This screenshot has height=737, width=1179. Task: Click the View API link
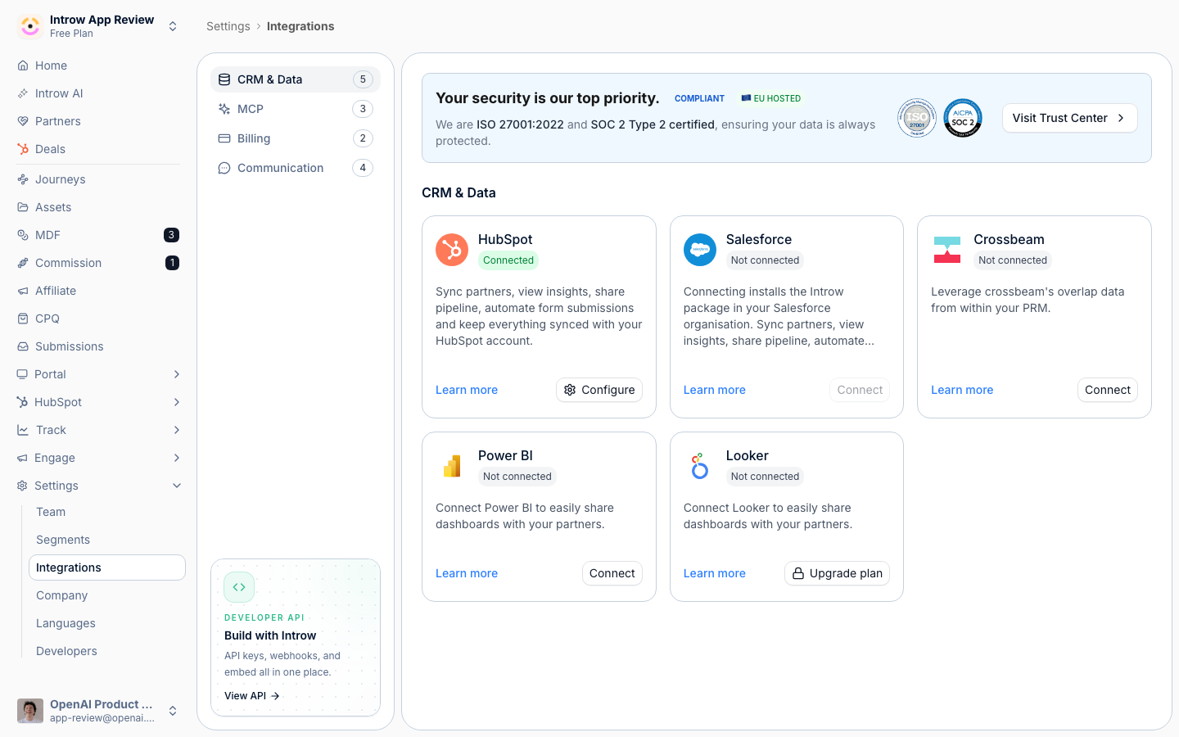tap(252, 696)
